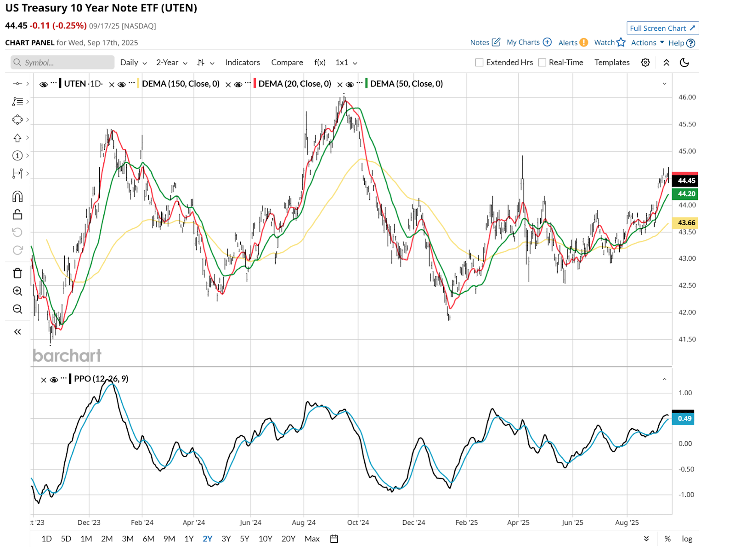The image size is (735, 551).
Task: Open the Daily frequency dropdown
Action: [133, 62]
